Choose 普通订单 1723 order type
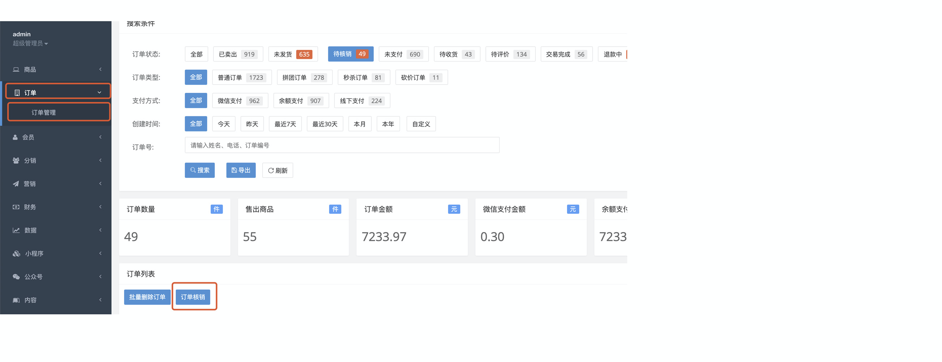 pyautogui.click(x=242, y=77)
